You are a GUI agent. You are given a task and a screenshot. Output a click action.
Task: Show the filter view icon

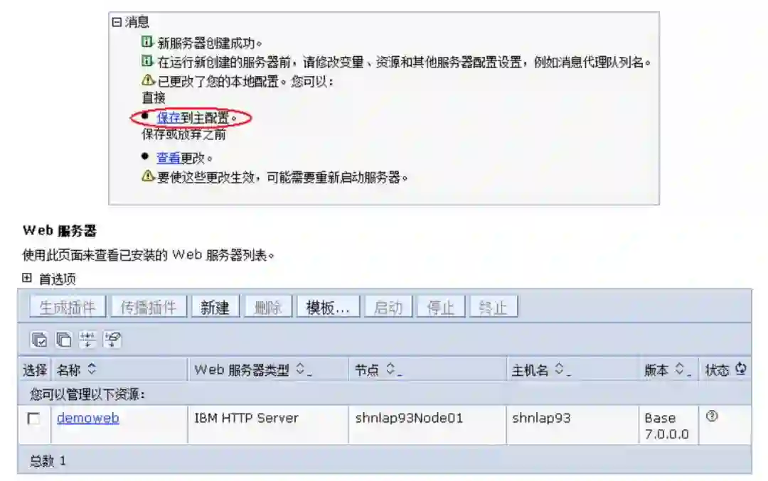click(x=87, y=339)
